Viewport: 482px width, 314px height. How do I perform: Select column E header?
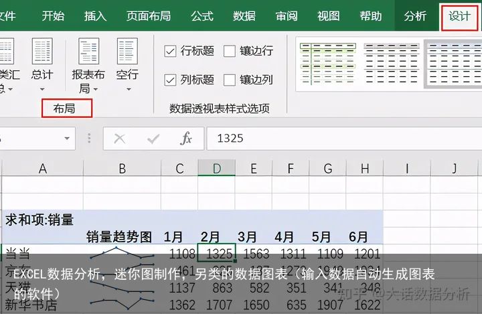point(254,169)
